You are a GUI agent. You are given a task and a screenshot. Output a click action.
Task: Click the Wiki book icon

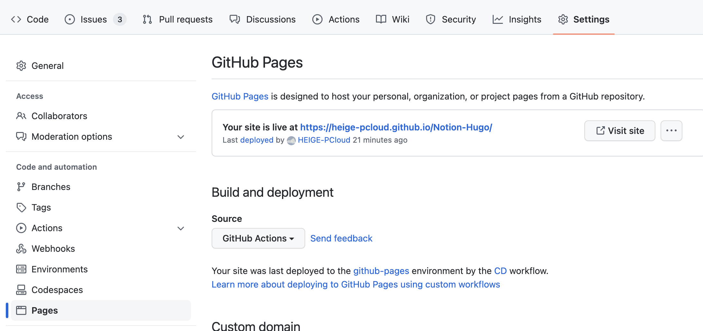(x=381, y=19)
